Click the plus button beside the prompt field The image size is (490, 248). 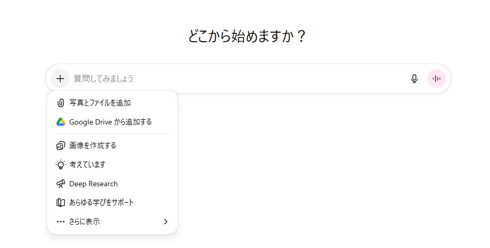click(60, 79)
